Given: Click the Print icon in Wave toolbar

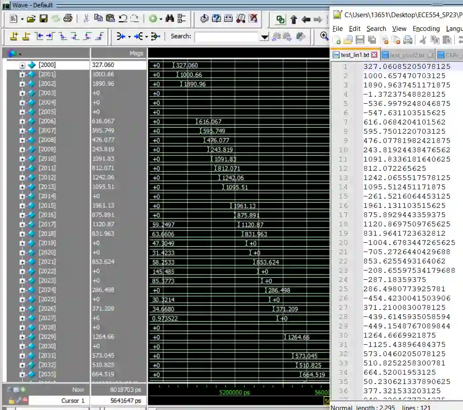Looking at the screenshot, I should (x=68, y=19).
